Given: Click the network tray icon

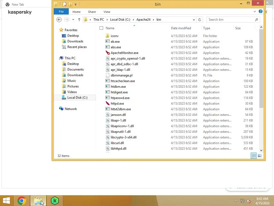Looking at the screenshot, I should 242,201.
